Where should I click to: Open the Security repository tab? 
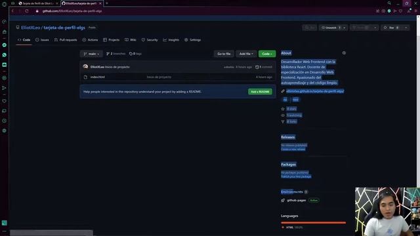pos(150,40)
